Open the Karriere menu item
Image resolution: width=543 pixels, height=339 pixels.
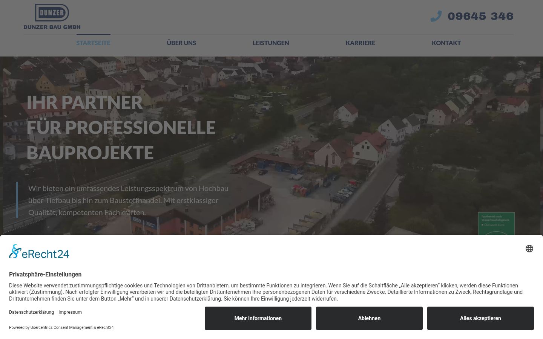click(x=360, y=43)
